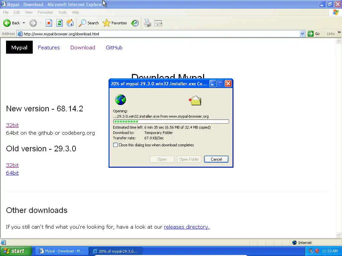The height and width of the screenshot is (256, 342).
Task: Cancel the download
Action: (216, 159)
